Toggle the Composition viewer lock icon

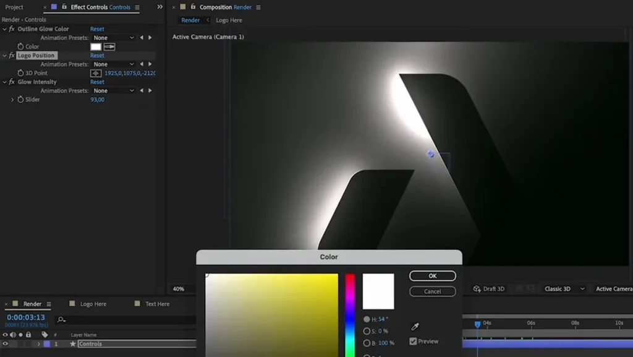[x=193, y=7]
